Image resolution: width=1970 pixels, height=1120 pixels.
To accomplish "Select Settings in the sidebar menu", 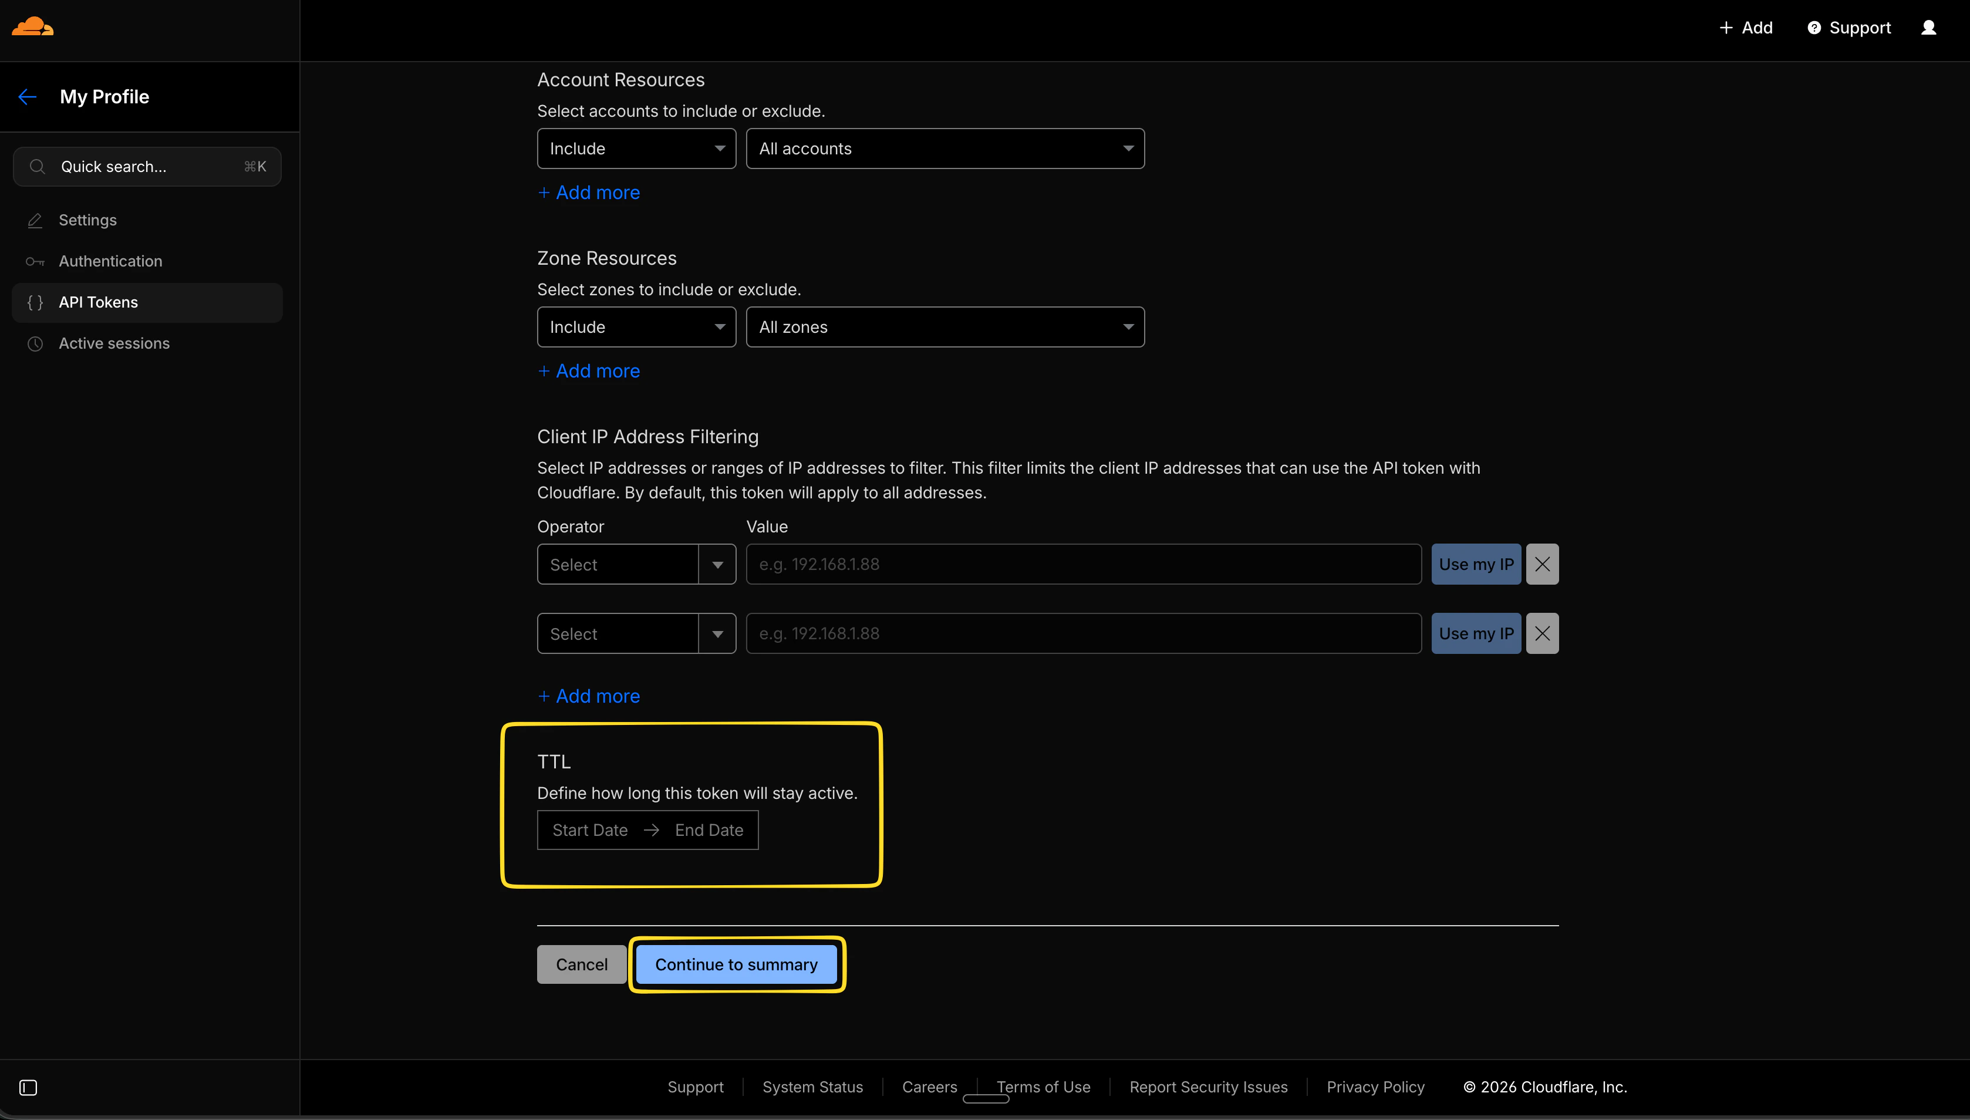I will 87,220.
